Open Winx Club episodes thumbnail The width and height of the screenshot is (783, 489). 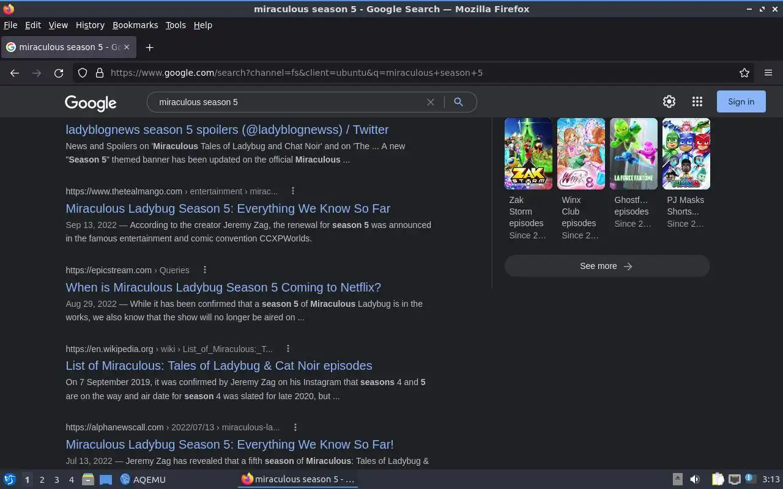(x=581, y=153)
